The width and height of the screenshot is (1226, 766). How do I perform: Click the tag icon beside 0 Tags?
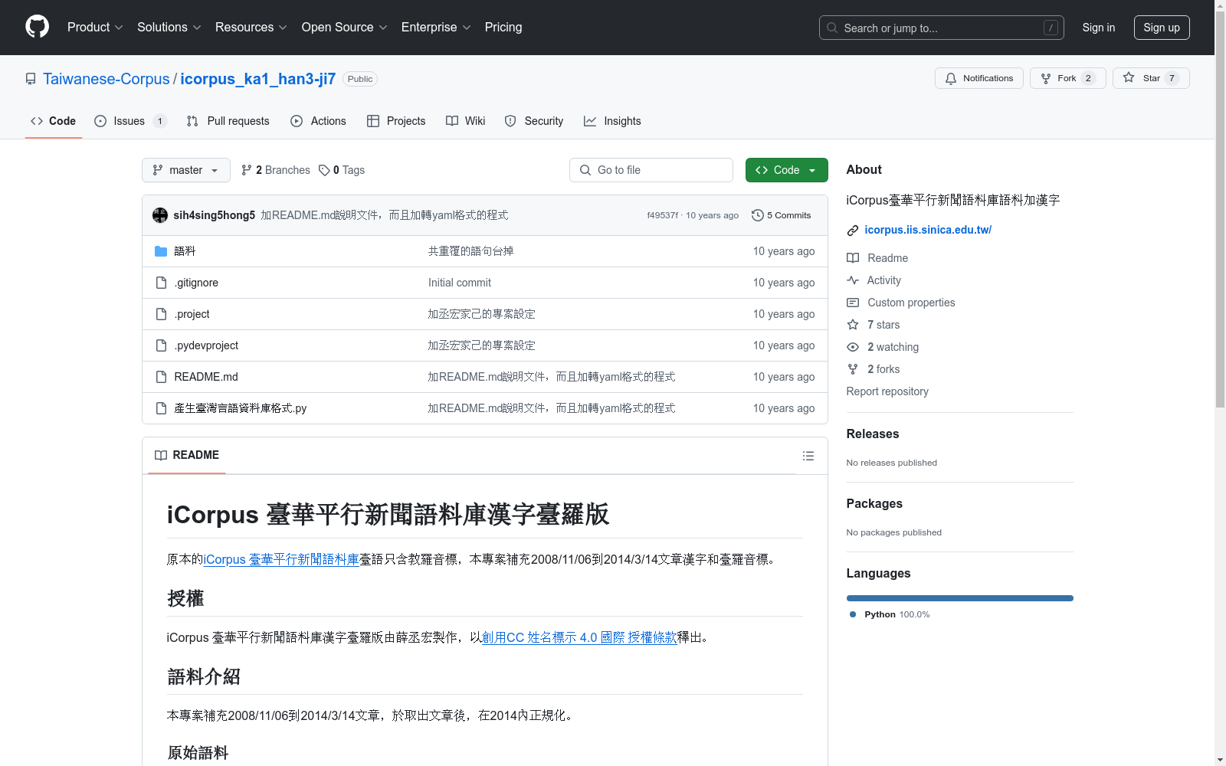tap(324, 170)
